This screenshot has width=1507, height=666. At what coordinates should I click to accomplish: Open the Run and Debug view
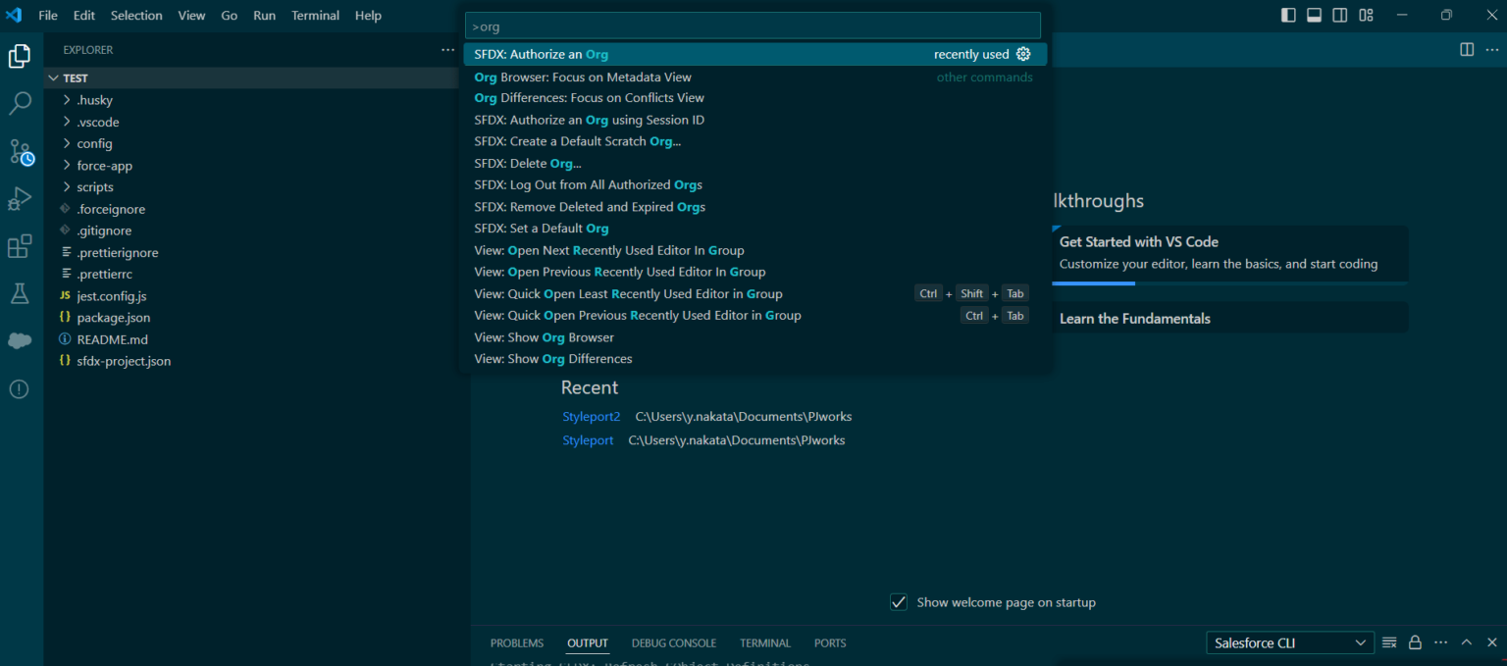coord(21,198)
